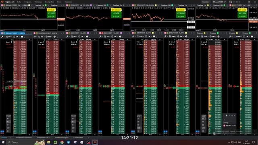
Task: Open the Таблицы menu
Action: click(38, 2)
